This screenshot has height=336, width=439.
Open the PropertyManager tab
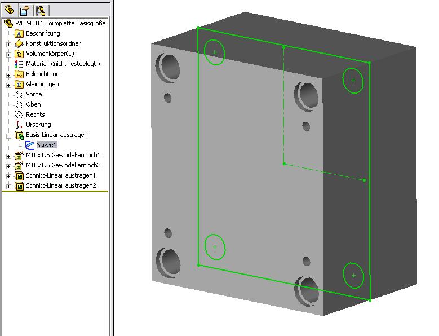point(25,11)
